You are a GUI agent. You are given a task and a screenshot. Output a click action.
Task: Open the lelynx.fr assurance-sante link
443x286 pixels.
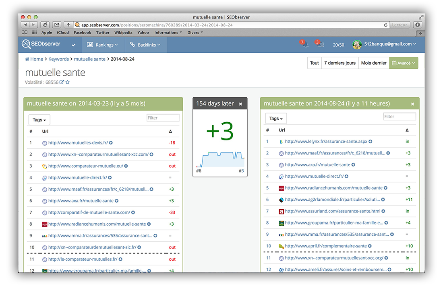pos(326,142)
